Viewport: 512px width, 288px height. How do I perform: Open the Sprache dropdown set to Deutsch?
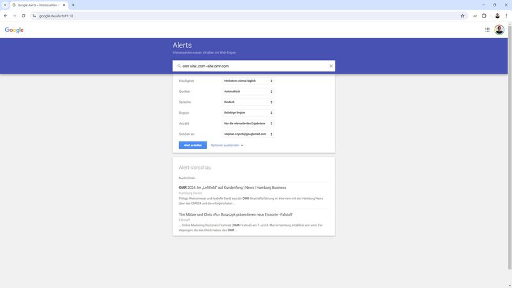(248, 102)
